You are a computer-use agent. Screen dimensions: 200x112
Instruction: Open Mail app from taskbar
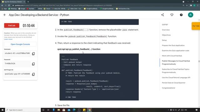pos(69,110)
